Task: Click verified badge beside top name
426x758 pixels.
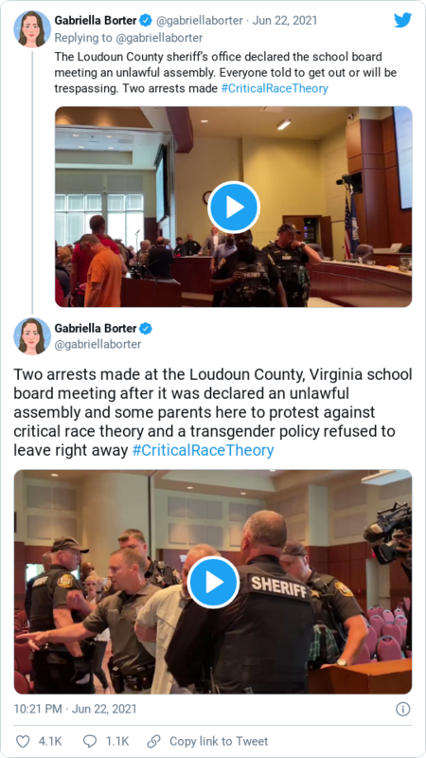Action: (x=146, y=20)
